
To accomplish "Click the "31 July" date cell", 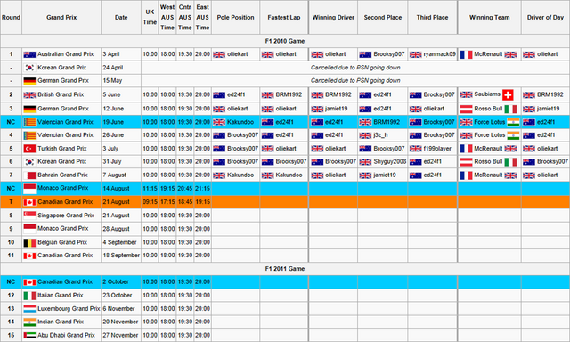I will (121, 162).
